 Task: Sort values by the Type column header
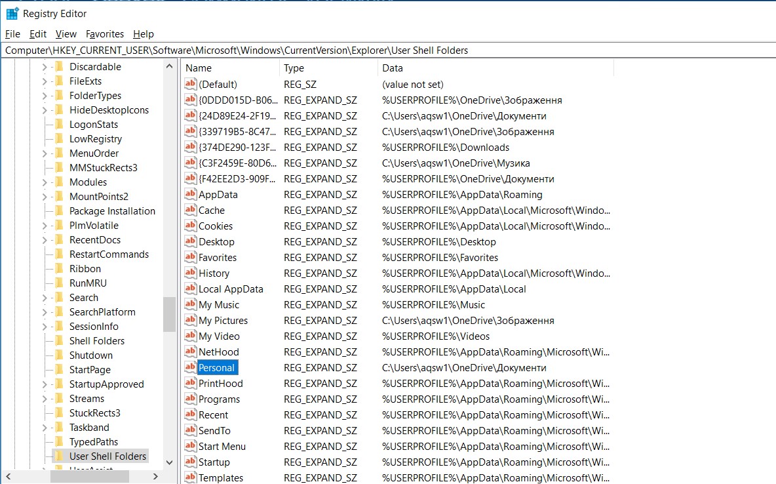coord(328,68)
